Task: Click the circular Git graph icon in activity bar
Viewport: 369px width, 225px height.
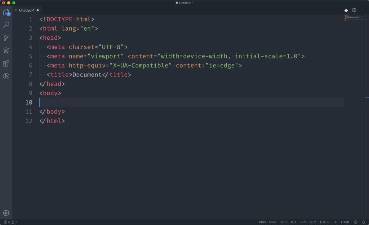Action: pos(6,76)
